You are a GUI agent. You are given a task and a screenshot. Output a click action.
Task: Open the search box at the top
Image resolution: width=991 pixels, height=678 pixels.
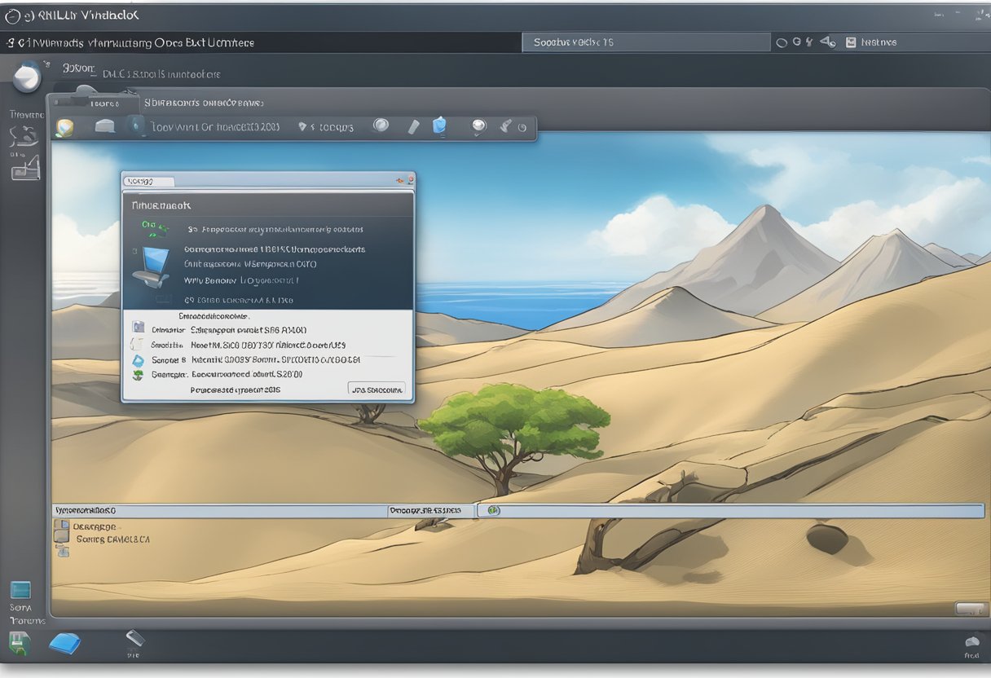[645, 42]
